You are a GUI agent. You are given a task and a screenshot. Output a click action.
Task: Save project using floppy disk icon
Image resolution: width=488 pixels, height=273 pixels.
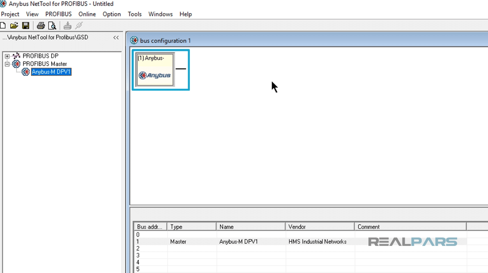pos(26,26)
